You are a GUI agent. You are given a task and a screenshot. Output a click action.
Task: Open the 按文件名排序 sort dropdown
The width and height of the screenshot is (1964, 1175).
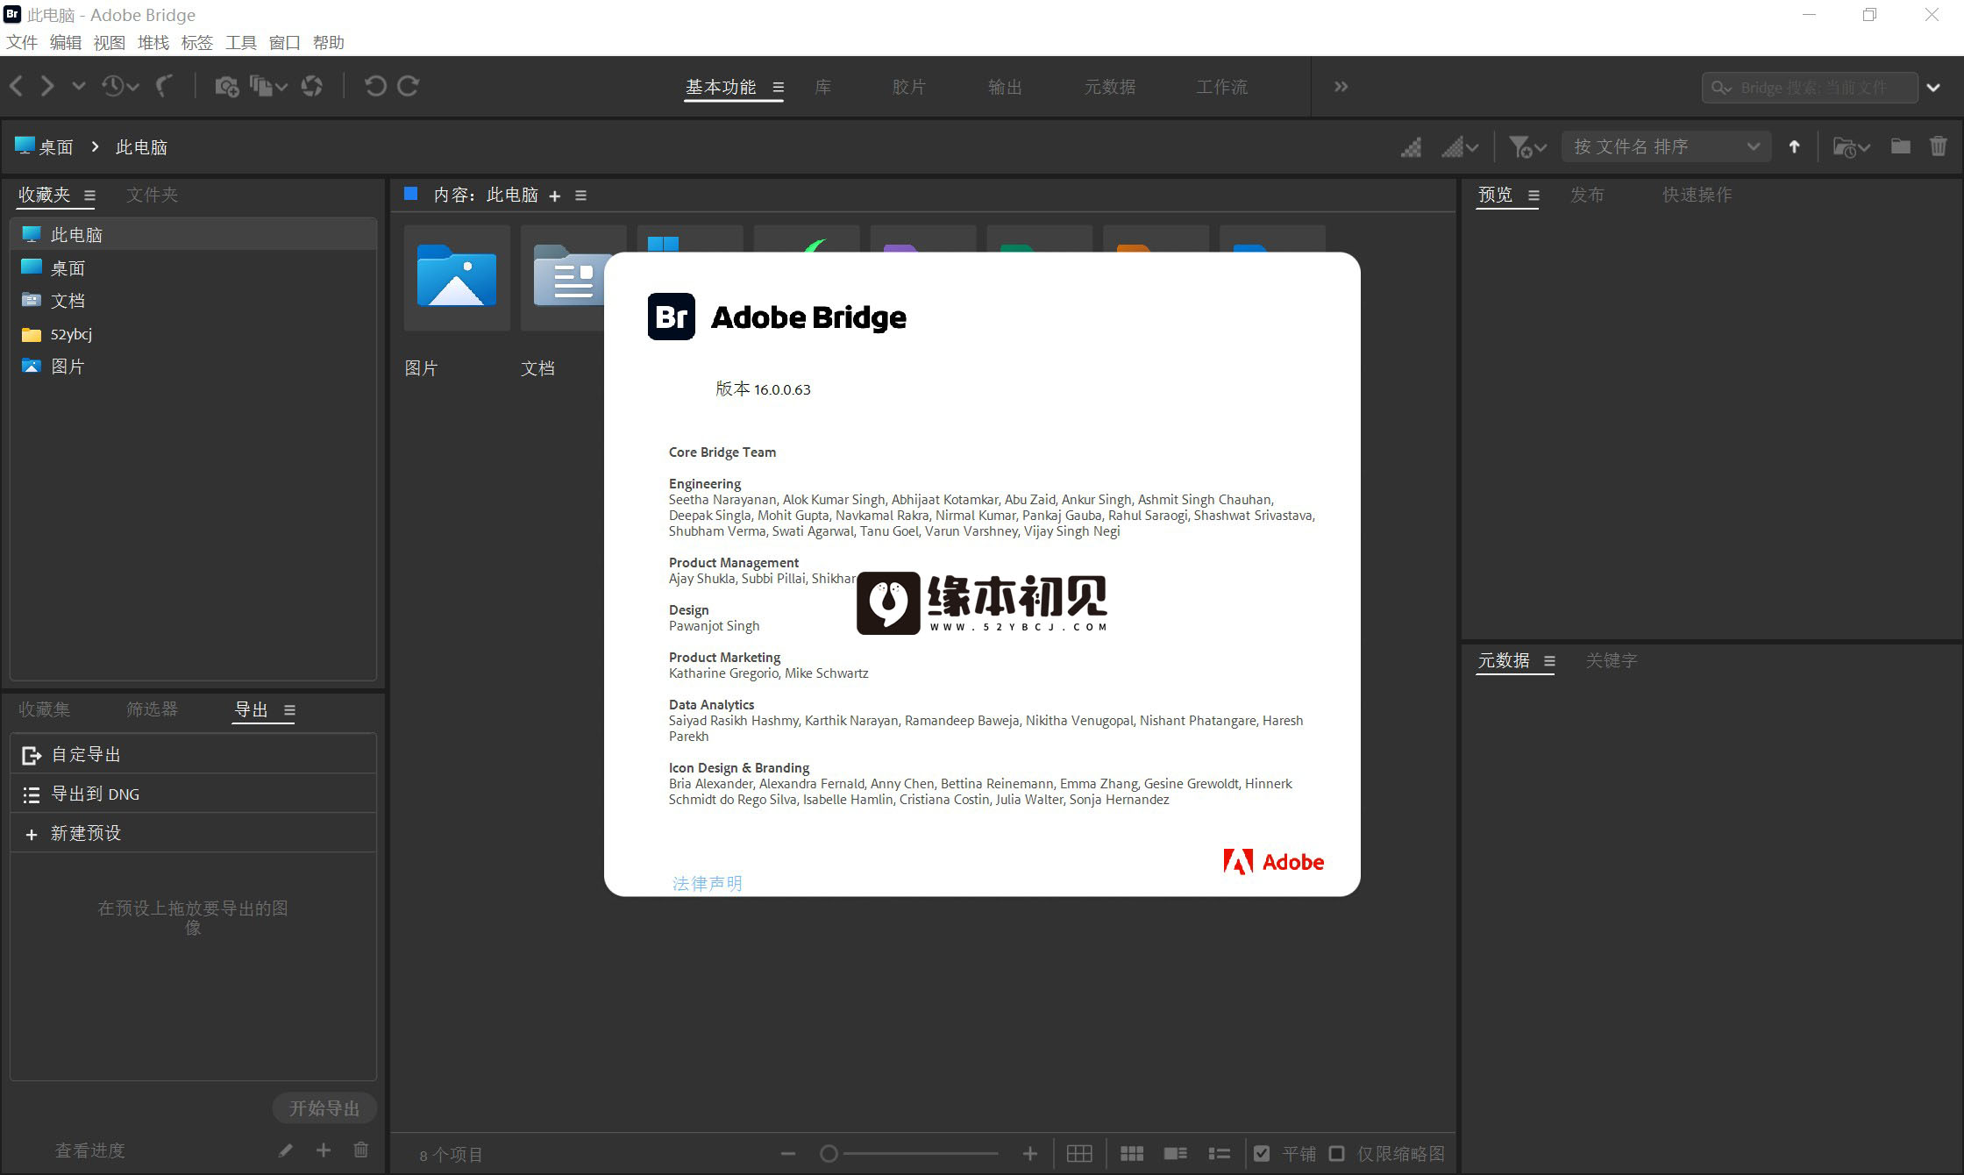click(x=1666, y=146)
